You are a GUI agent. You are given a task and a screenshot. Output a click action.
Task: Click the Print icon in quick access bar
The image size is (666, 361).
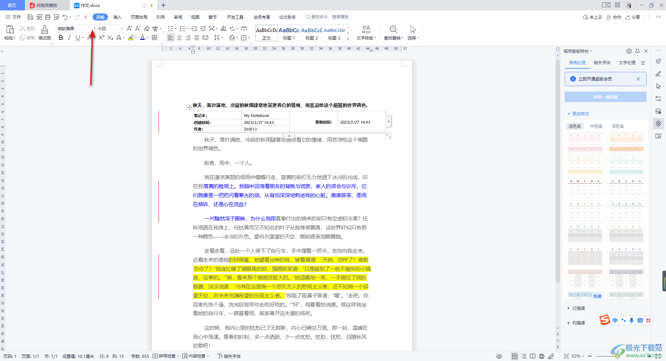(x=48, y=17)
